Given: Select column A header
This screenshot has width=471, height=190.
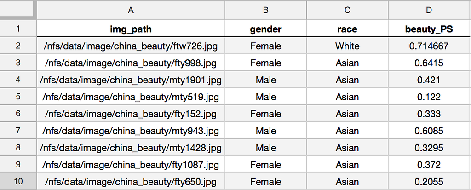Looking at the screenshot, I should coord(131,10).
